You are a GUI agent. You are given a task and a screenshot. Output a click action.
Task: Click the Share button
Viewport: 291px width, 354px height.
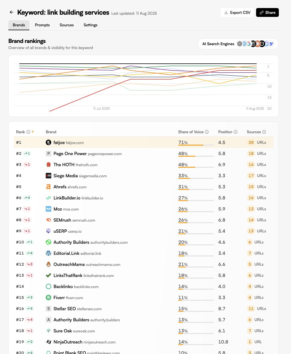(x=267, y=12)
